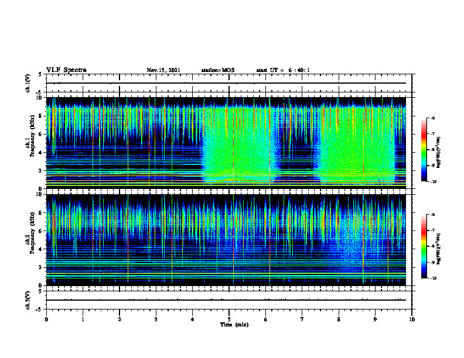Click the ch.3(V) waveform trace in bottom strip
Screen dimensions: 464x358
point(226,300)
